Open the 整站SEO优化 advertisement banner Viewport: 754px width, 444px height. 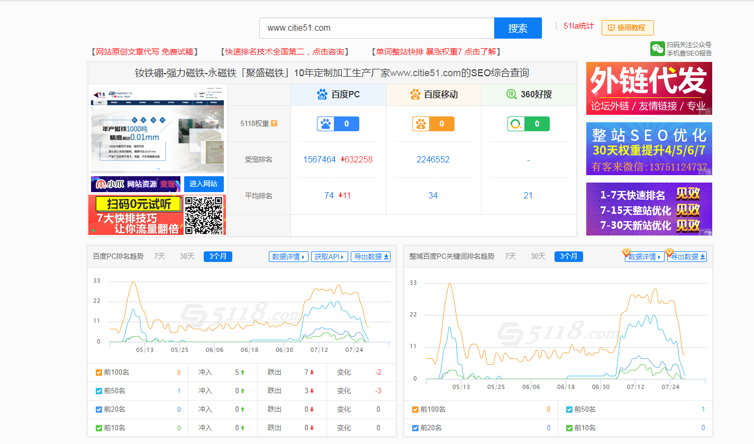(649, 149)
